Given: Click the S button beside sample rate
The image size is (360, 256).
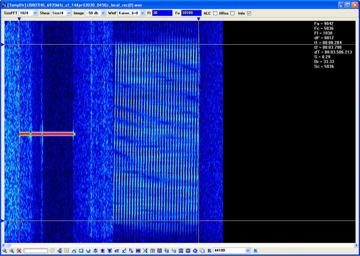Looking at the screenshot, I should [x=255, y=251].
